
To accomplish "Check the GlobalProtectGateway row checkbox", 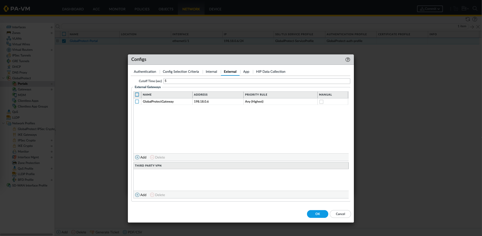I will [137, 102].
